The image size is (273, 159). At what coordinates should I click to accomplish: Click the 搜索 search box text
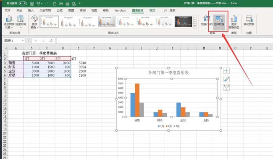172,10
